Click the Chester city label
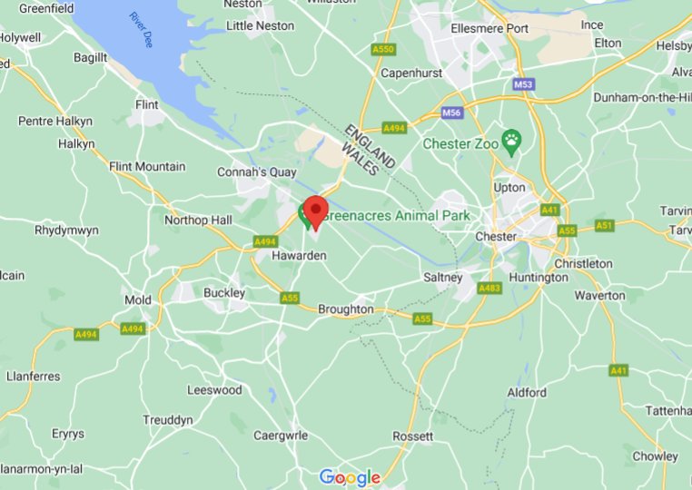Viewport: 692px width, 490px height. click(x=496, y=237)
